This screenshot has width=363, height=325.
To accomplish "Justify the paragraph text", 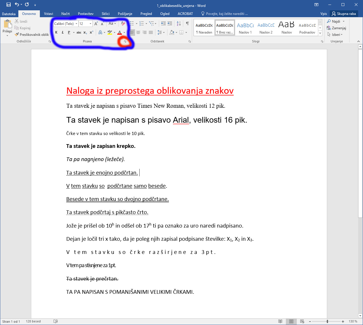I will pyautogui.click(x=151, y=32).
